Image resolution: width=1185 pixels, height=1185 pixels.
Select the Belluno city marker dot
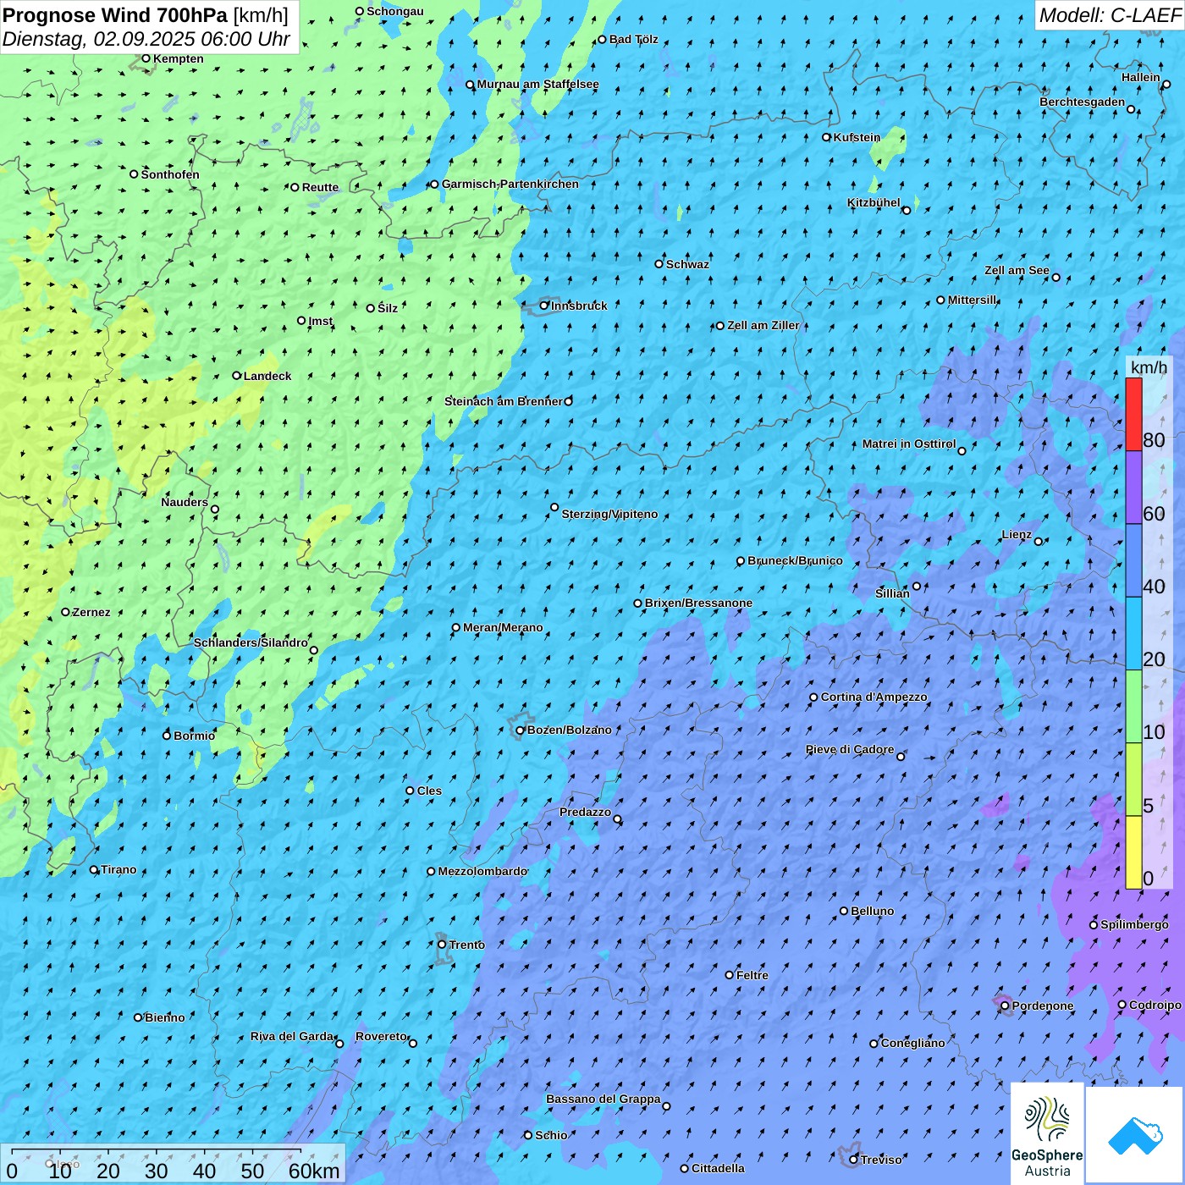click(844, 911)
